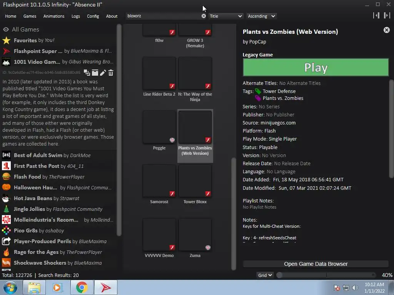Click the PopCap developer name
The width and height of the screenshot is (394, 295).
(x=257, y=41)
